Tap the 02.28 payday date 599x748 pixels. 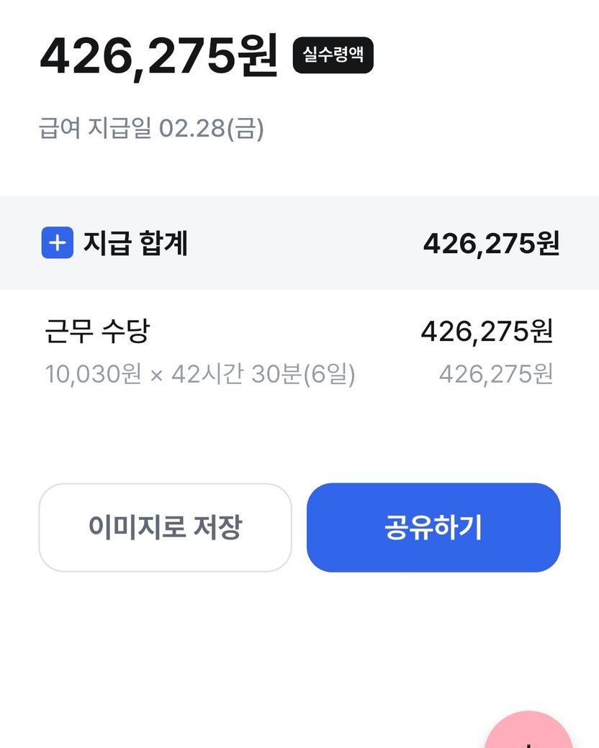[192, 129]
